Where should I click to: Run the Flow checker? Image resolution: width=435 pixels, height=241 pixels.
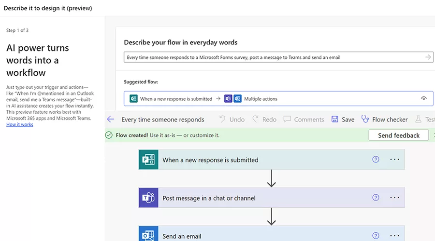(385, 119)
